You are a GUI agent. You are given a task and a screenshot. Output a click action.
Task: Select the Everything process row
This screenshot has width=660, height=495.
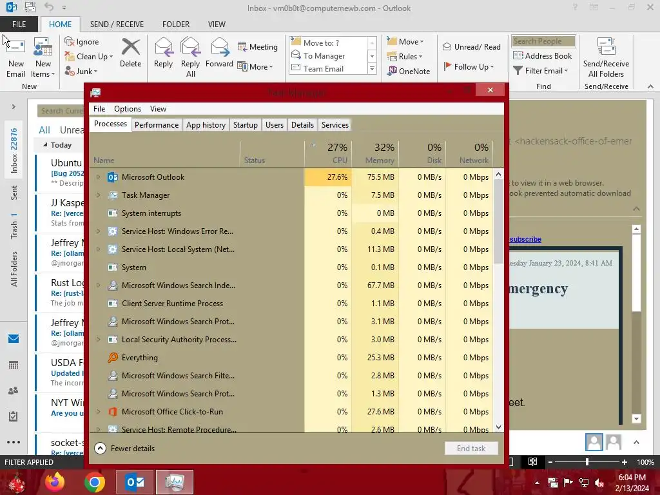point(292,358)
